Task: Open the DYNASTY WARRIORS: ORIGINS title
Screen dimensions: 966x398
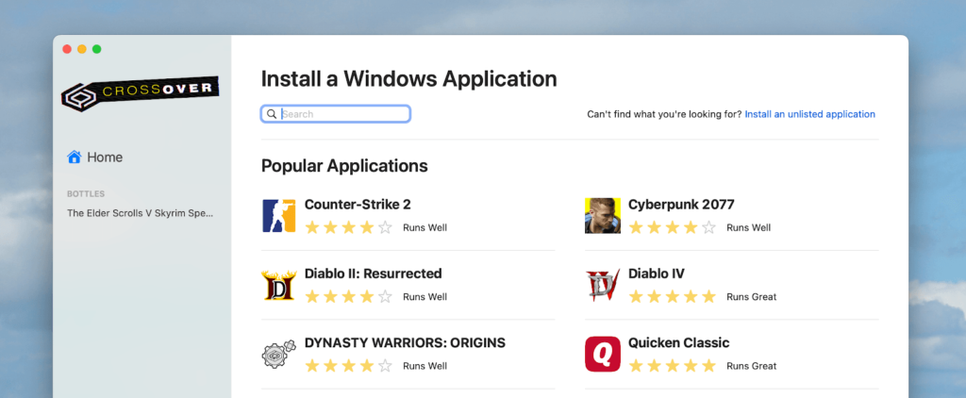Action: 405,342
